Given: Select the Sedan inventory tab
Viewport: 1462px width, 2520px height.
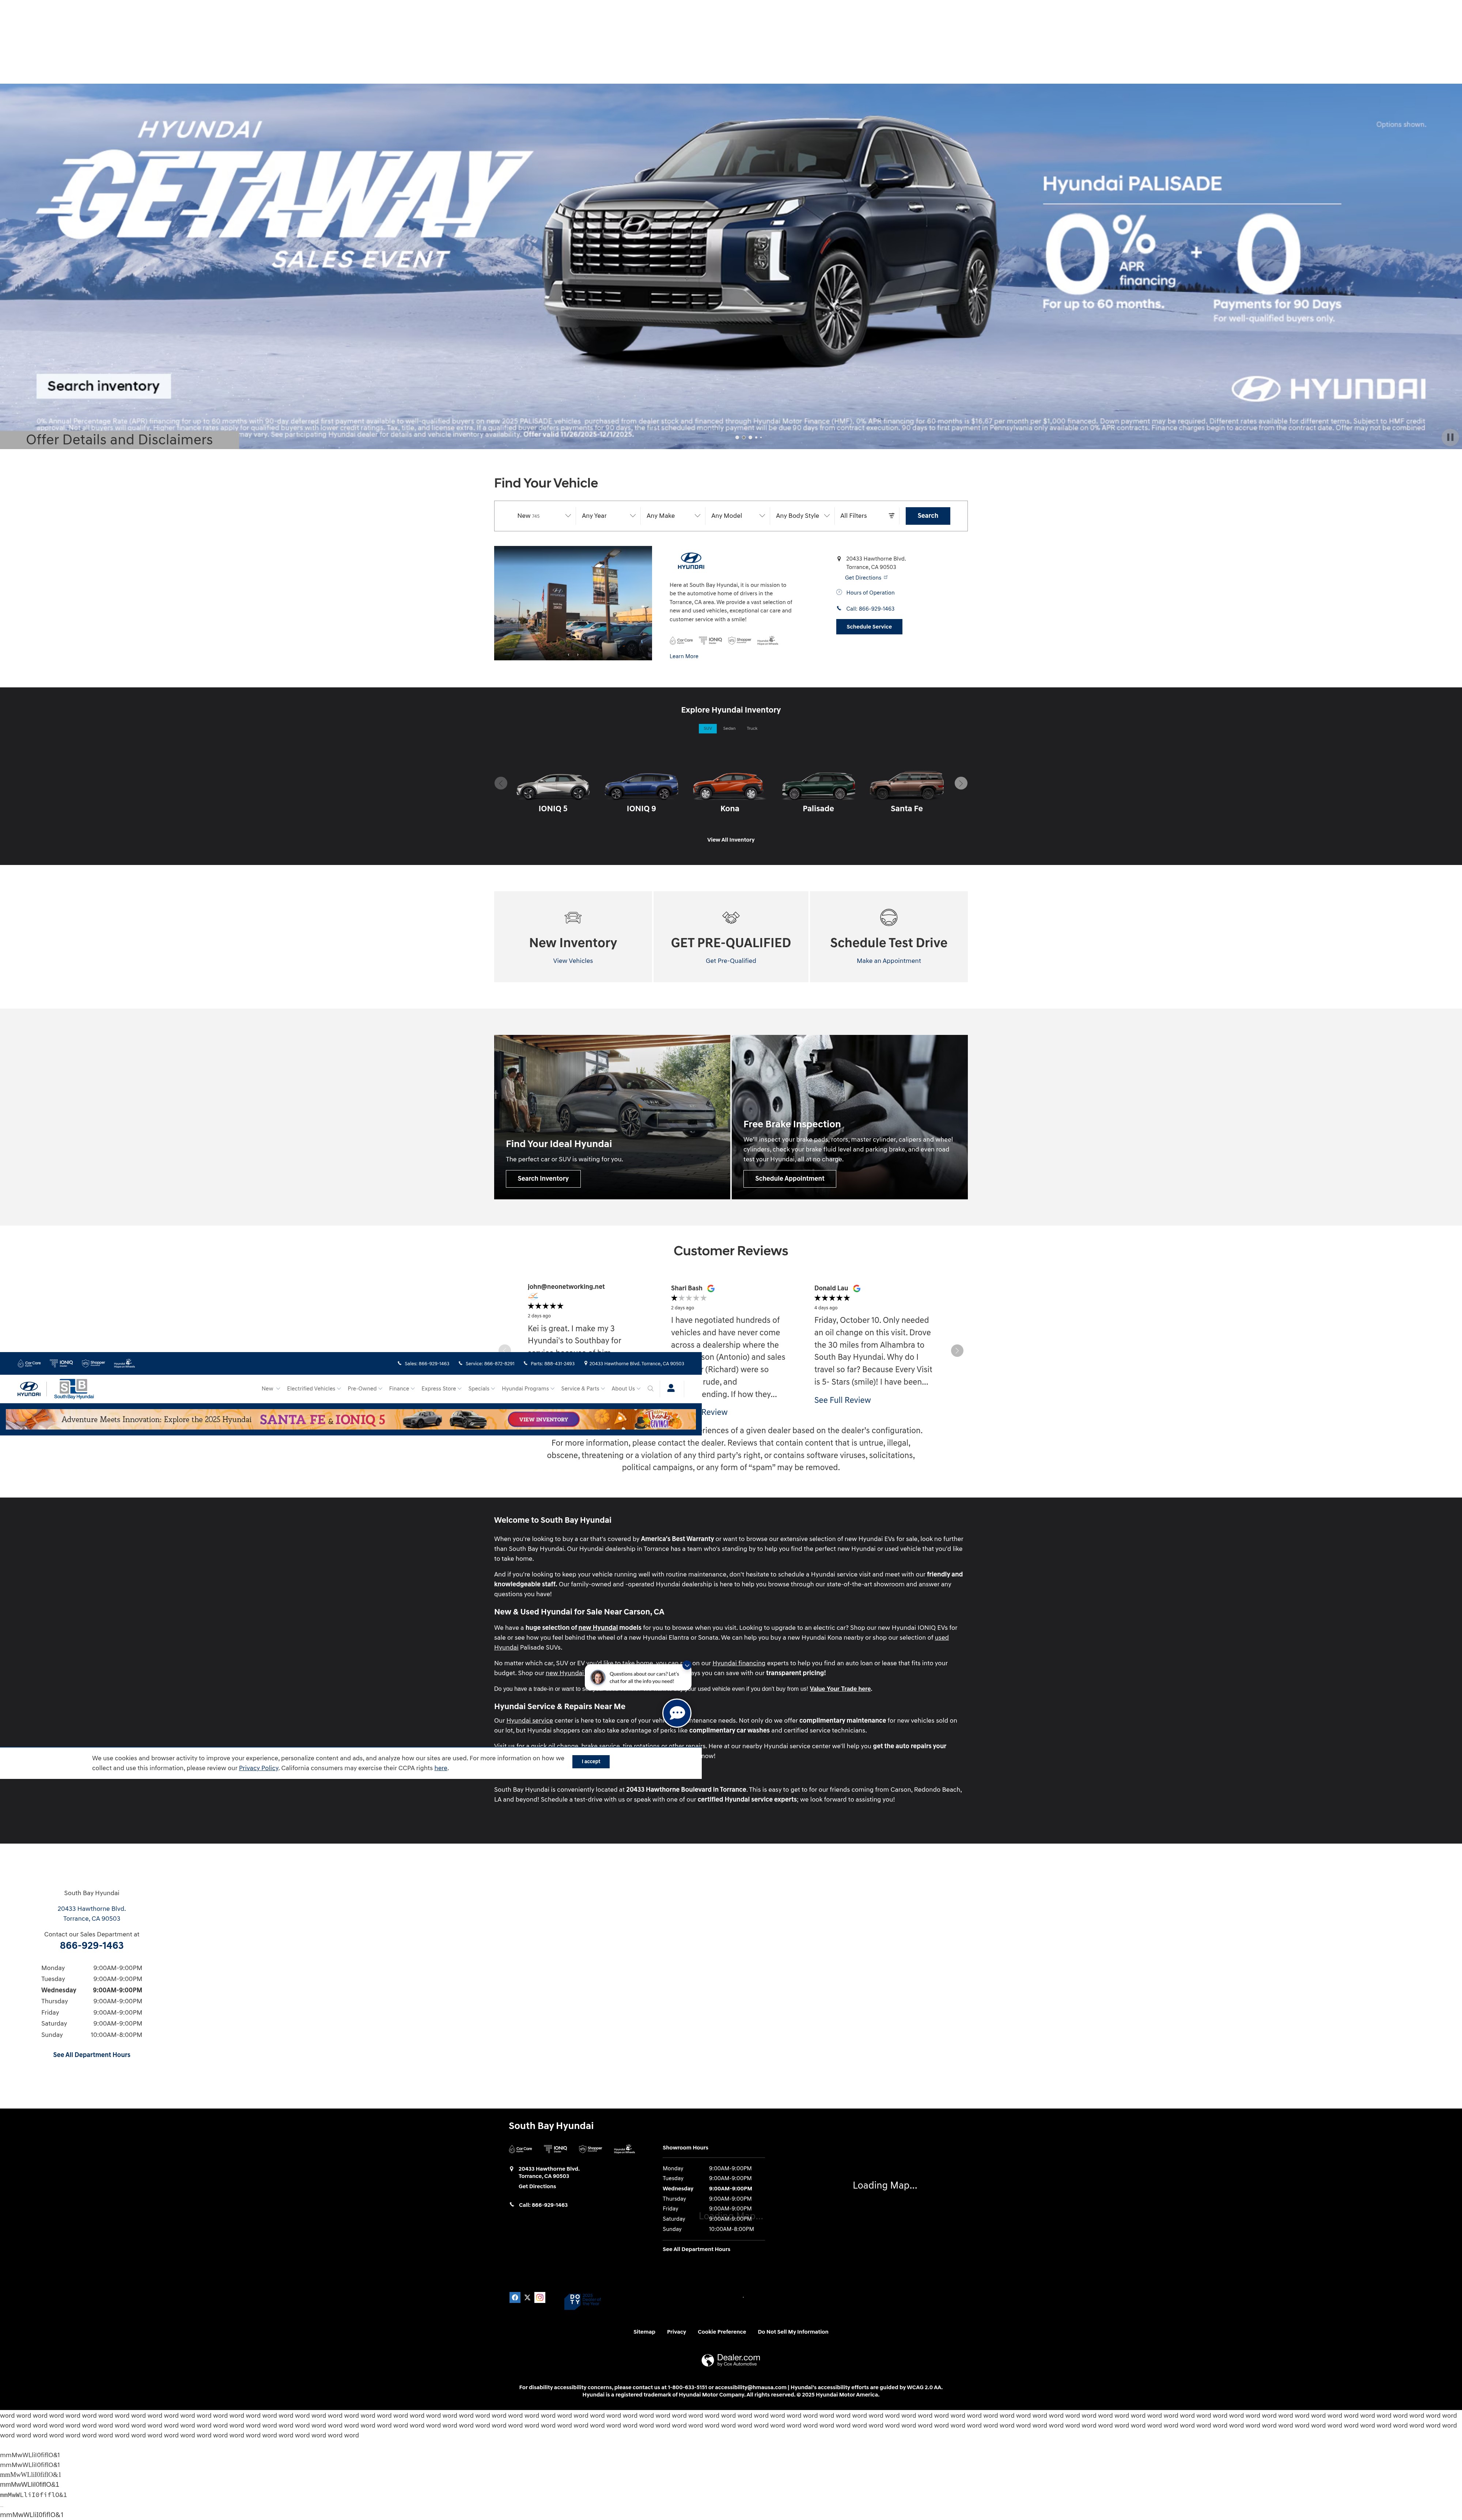Looking at the screenshot, I should (729, 728).
